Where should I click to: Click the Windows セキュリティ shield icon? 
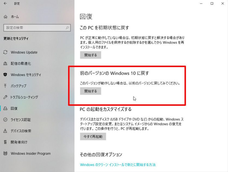click(5, 75)
